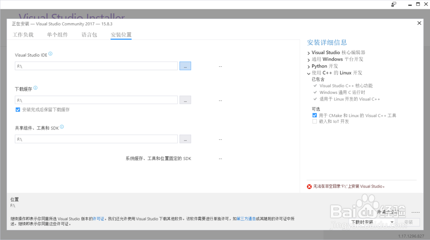430x240 pixels.
Task: Minimize the Visual Studio Installer window
Action: click(x=410, y=4)
